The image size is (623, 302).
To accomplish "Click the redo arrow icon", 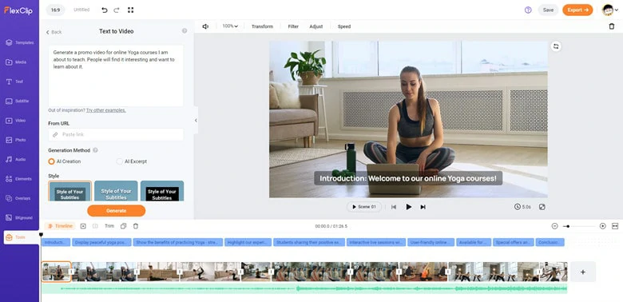I will [x=117, y=10].
